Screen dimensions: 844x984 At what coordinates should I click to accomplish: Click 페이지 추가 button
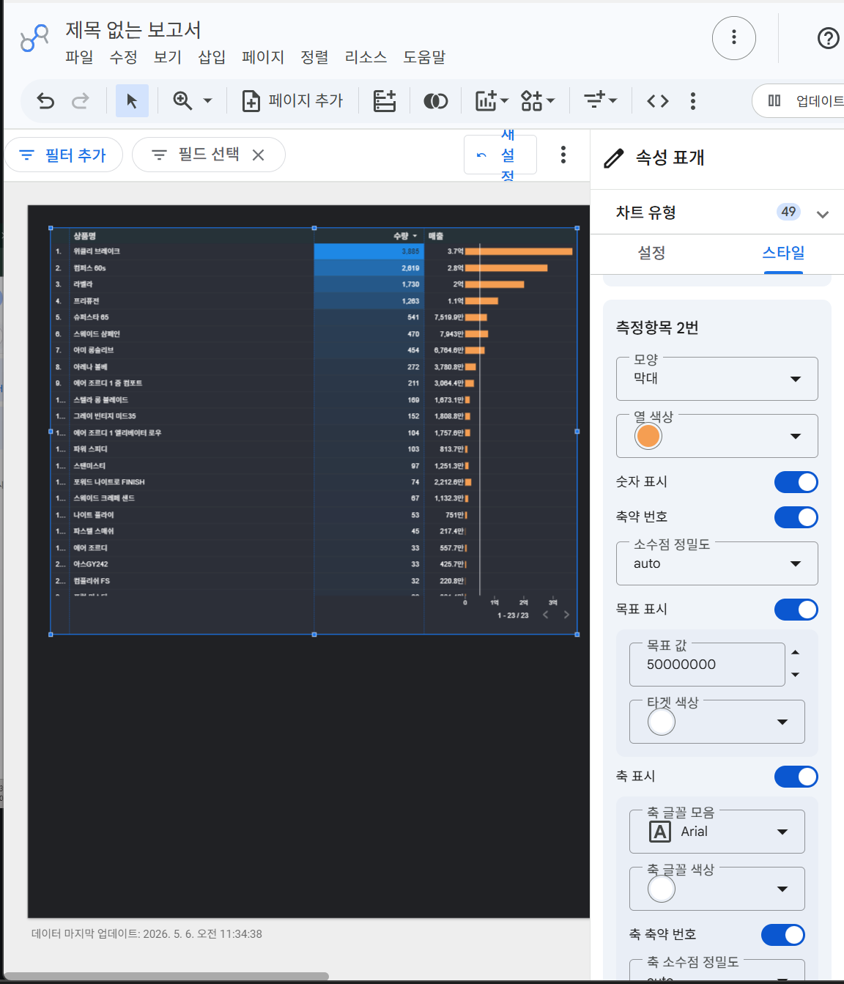[x=292, y=101]
